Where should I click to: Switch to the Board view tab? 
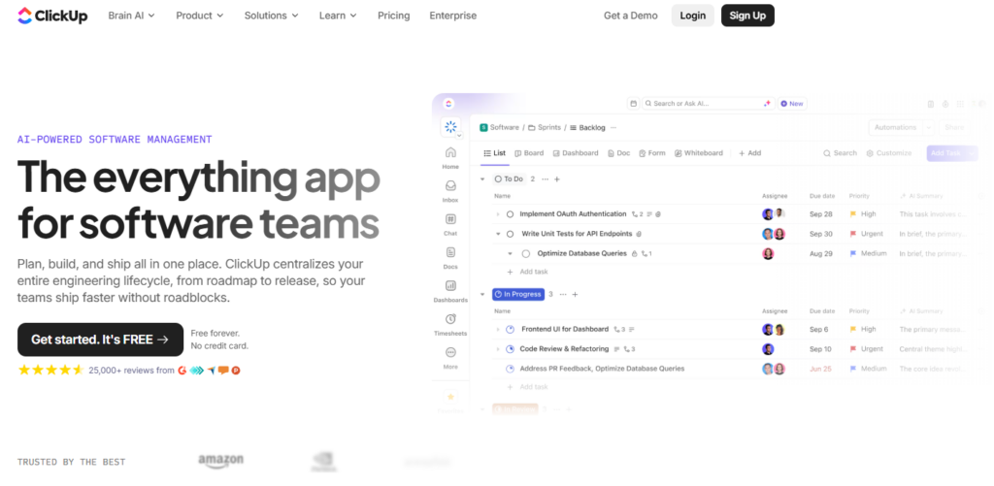(x=529, y=153)
